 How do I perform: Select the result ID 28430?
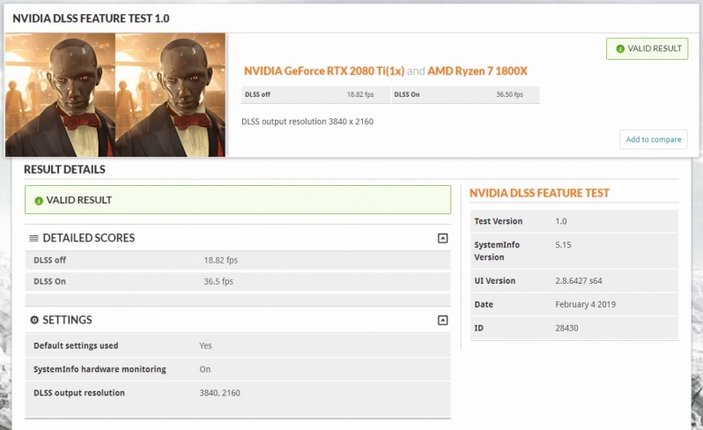[x=566, y=328]
